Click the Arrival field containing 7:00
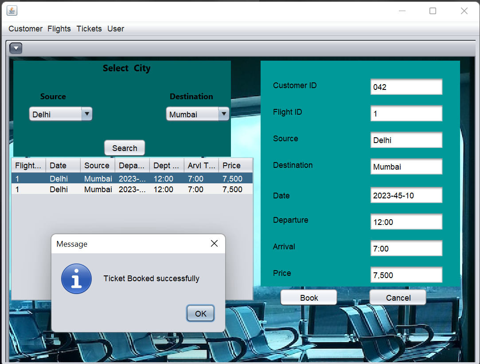 (x=406, y=248)
